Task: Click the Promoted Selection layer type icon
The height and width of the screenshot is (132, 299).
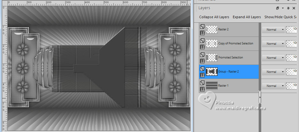Action: pos(202,55)
